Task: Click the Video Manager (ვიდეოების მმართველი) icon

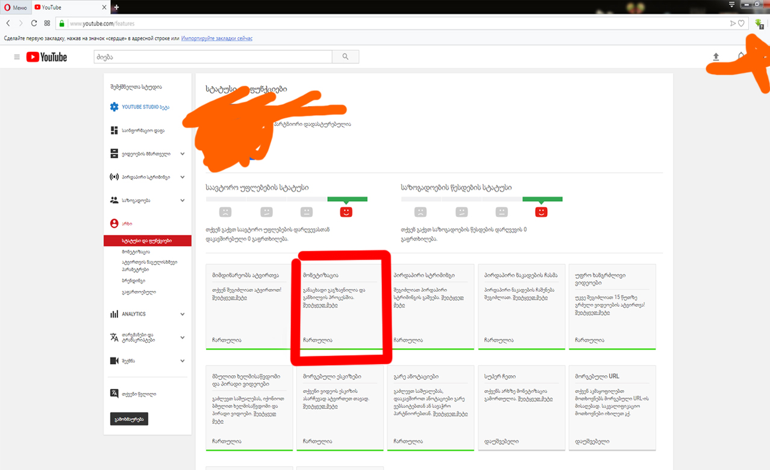Action: pos(114,154)
